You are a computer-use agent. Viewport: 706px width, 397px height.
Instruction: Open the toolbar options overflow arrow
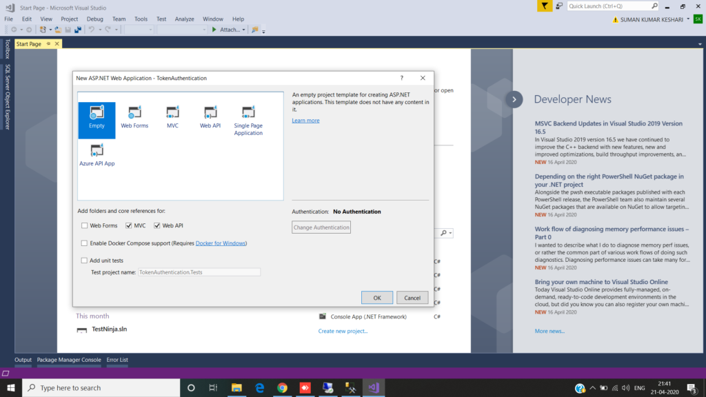click(x=263, y=30)
